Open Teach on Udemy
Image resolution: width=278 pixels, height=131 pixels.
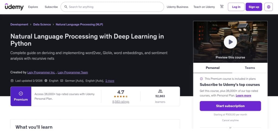click(x=204, y=7)
